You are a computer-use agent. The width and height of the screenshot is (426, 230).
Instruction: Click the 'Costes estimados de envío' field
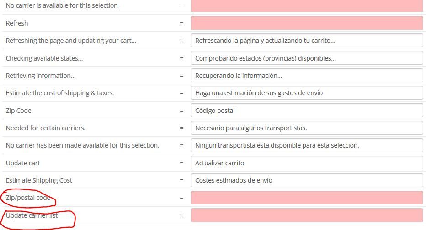307,180
